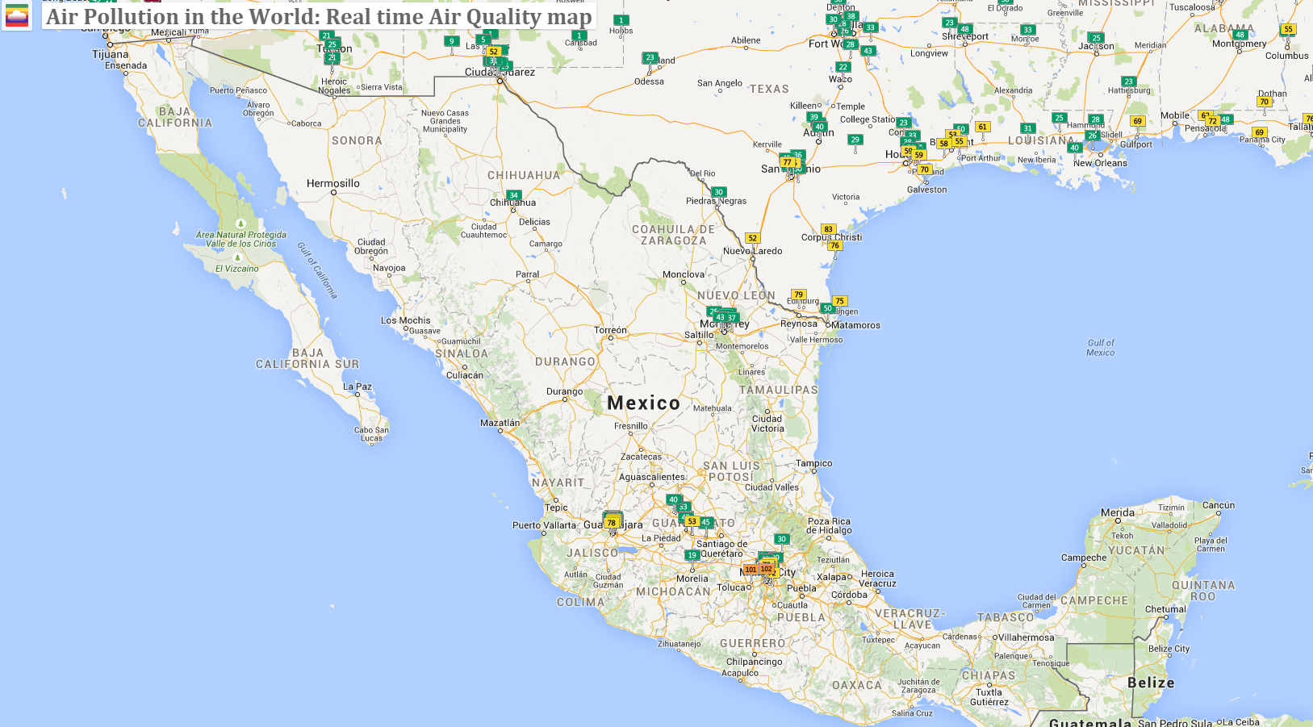Select the green 22 marker at Waco
Viewport: 1313px width, 727px height.
coord(843,67)
